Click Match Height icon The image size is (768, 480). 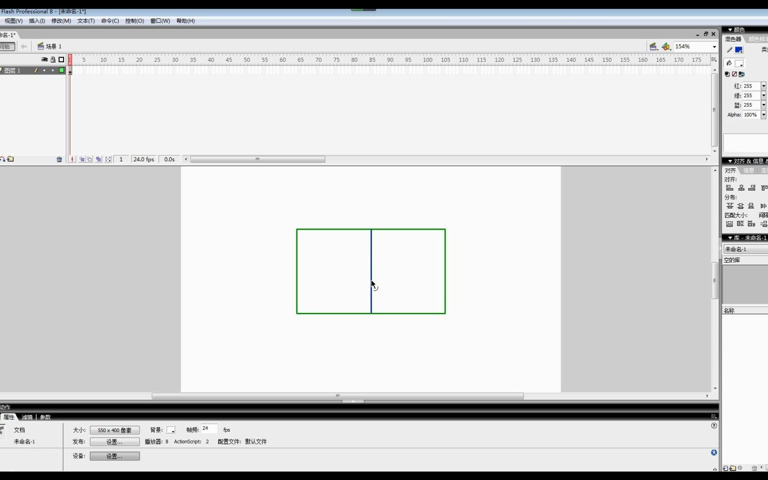coord(740,224)
